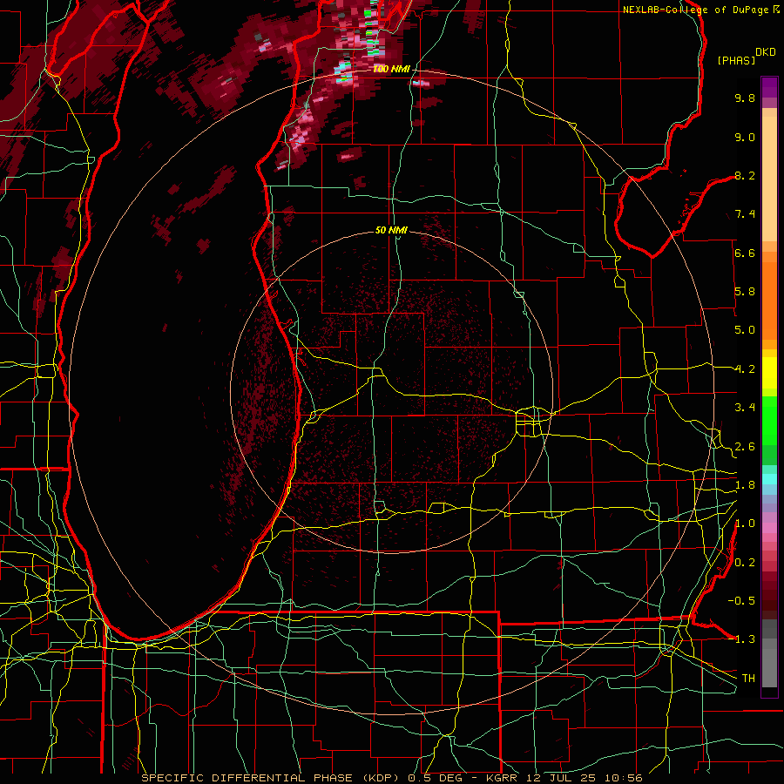Image resolution: width=784 pixels, height=784 pixels.
Task: Click the TH threshold label
Action: pyautogui.click(x=748, y=679)
